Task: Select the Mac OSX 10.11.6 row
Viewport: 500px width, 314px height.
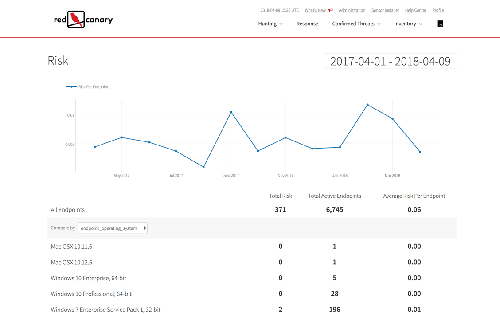Action: 71,247
